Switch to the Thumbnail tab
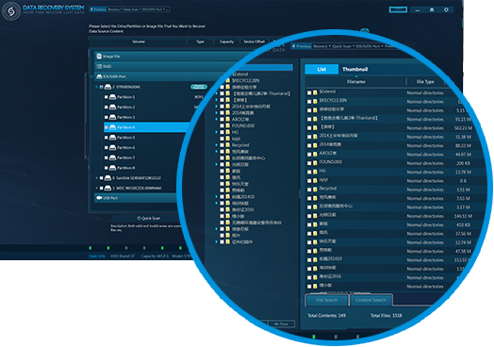 [355, 69]
